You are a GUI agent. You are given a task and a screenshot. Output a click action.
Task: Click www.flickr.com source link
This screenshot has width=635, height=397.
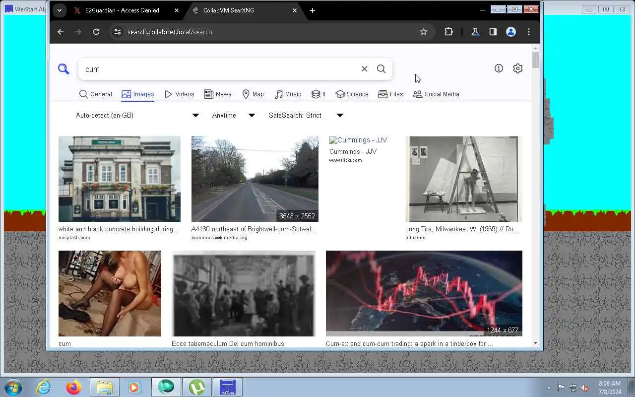pos(345,160)
